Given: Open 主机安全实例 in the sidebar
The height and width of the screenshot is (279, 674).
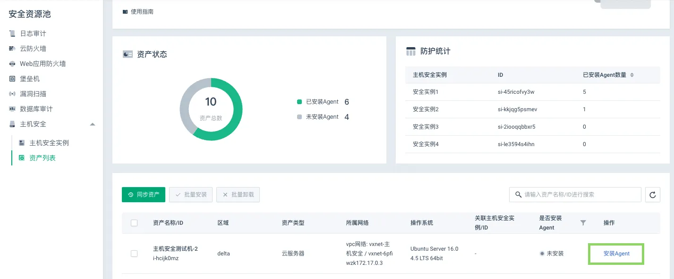Looking at the screenshot, I should 49,143.
